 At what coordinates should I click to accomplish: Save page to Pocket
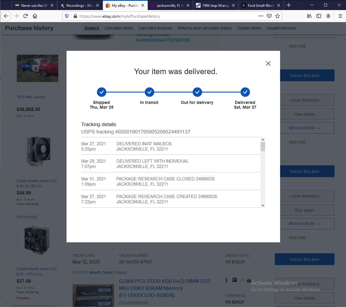(x=269, y=16)
